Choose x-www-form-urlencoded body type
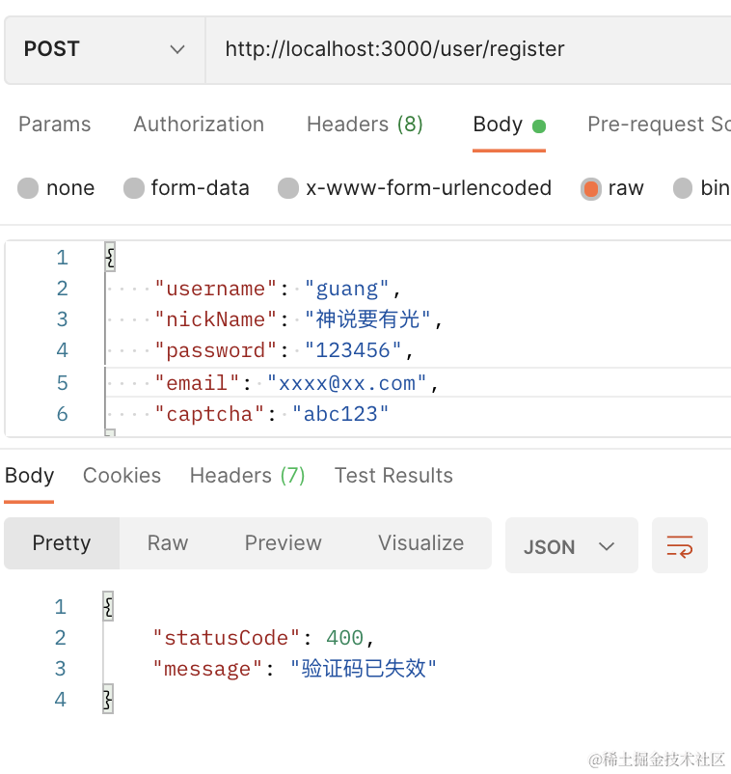Image resolution: width=731 pixels, height=774 pixels. (x=288, y=188)
